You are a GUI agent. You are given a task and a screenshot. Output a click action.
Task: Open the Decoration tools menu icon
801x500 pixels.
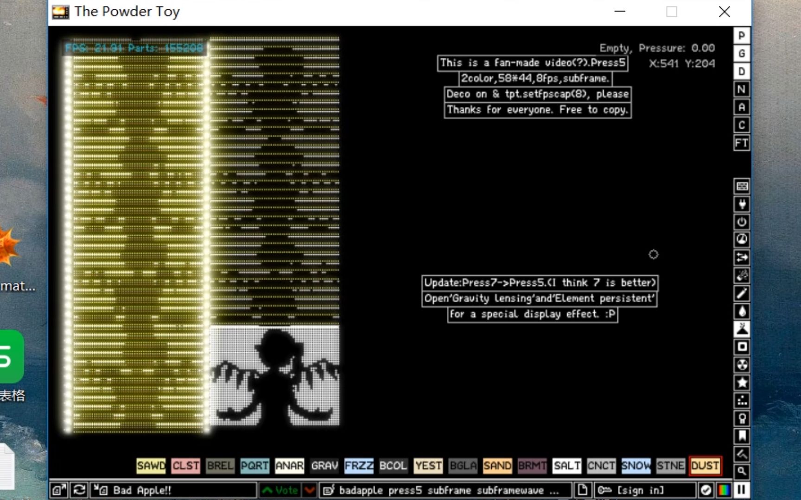[x=742, y=454]
